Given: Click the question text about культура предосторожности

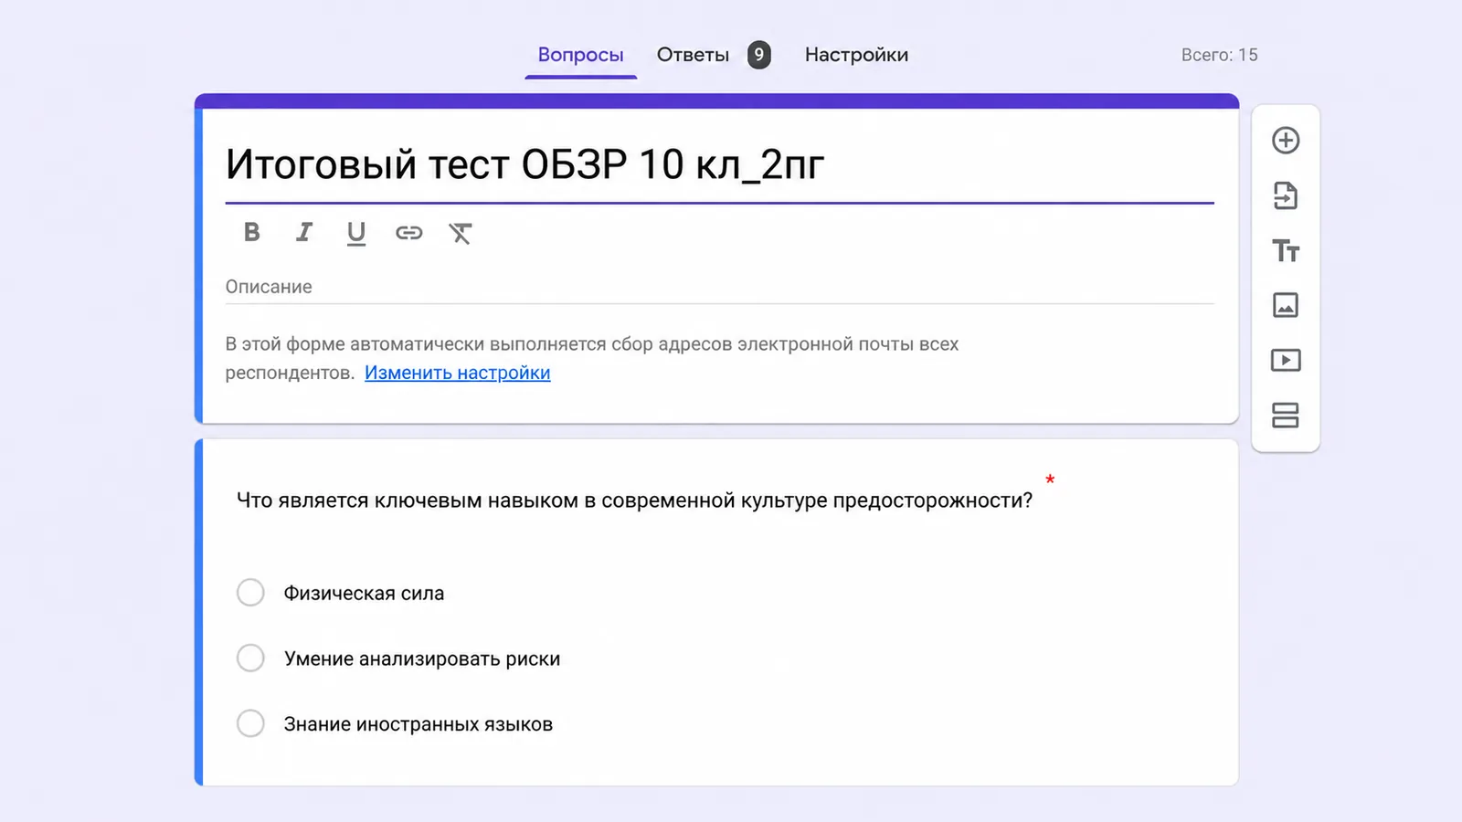Looking at the screenshot, I should (634, 501).
